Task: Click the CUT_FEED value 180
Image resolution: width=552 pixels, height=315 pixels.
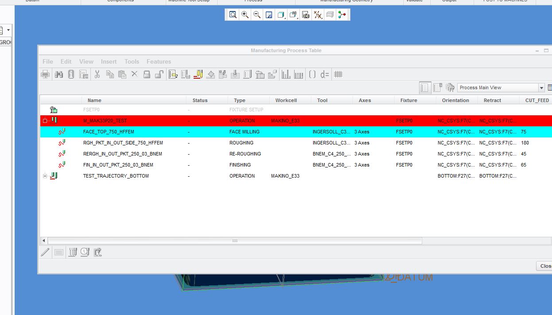Action: click(525, 143)
